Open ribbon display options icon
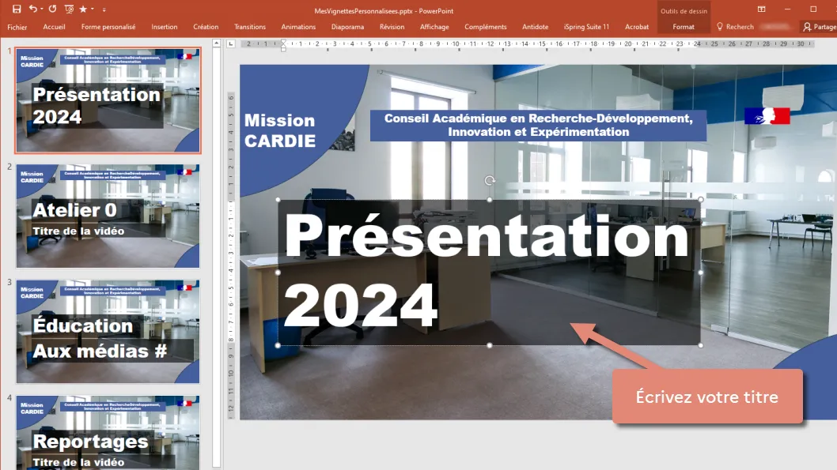The width and height of the screenshot is (837, 470). [x=762, y=9]
